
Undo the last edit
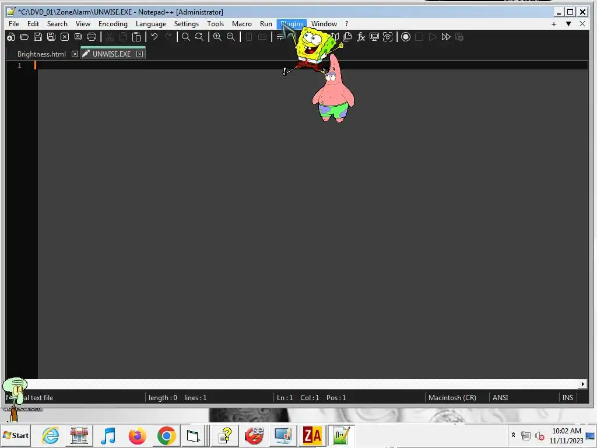[154, 37]
